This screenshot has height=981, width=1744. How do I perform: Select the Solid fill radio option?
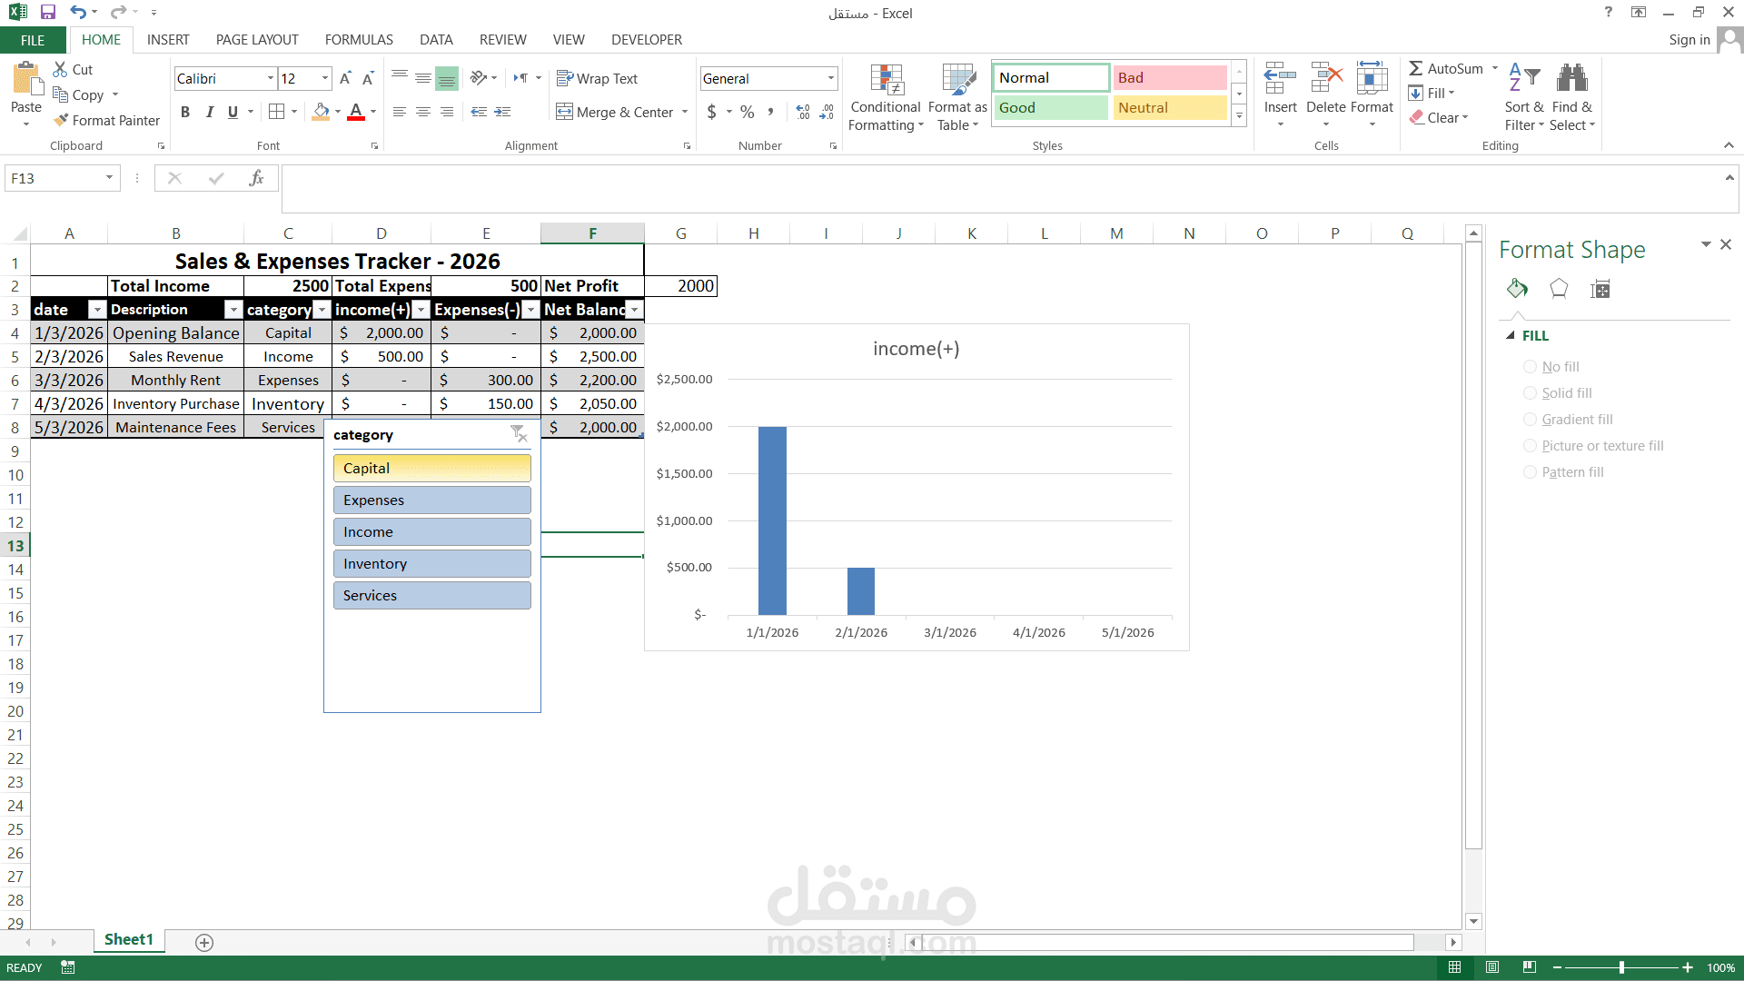click(x=1531, y=393)
